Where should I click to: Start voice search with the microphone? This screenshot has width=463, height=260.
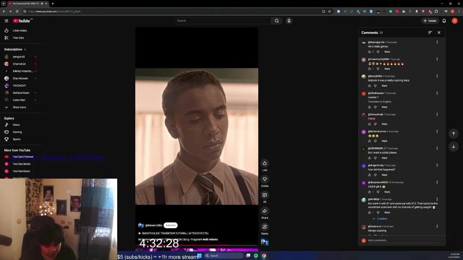pyautogui.click(x=289, y=21)
